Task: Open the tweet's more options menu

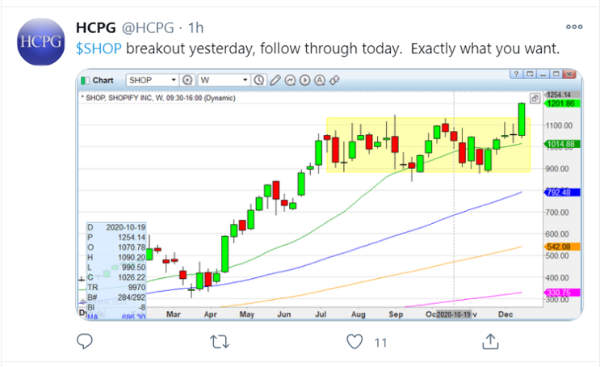Action: (574, 27)
